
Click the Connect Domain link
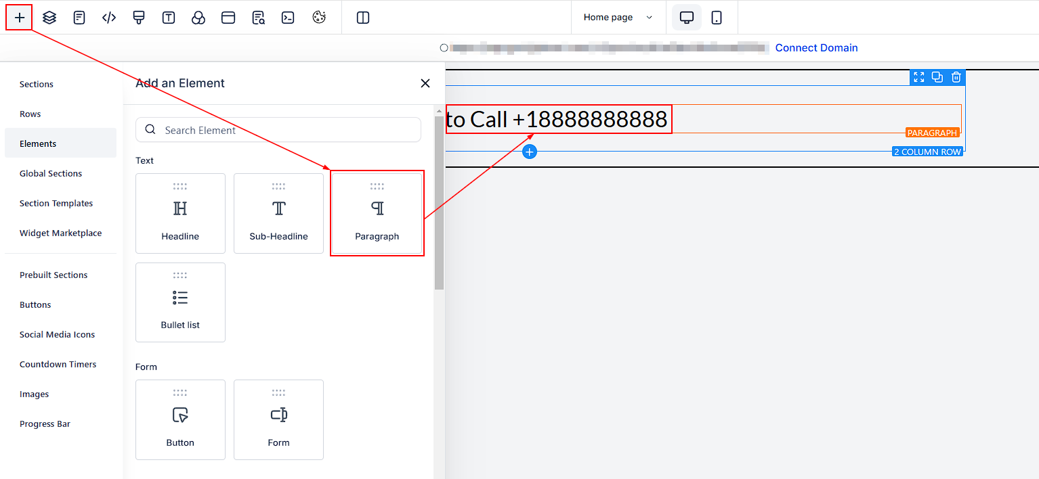pos(816,48)
